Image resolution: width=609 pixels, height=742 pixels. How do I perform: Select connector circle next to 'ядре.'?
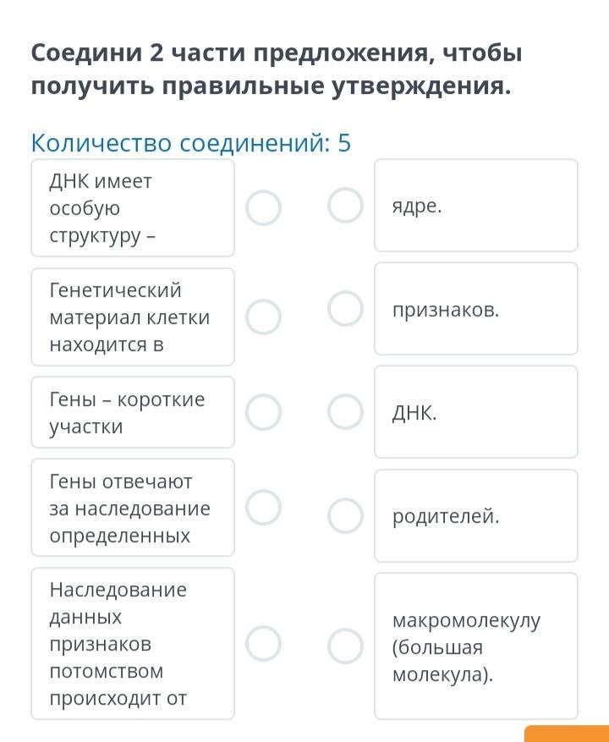(345, 205)
